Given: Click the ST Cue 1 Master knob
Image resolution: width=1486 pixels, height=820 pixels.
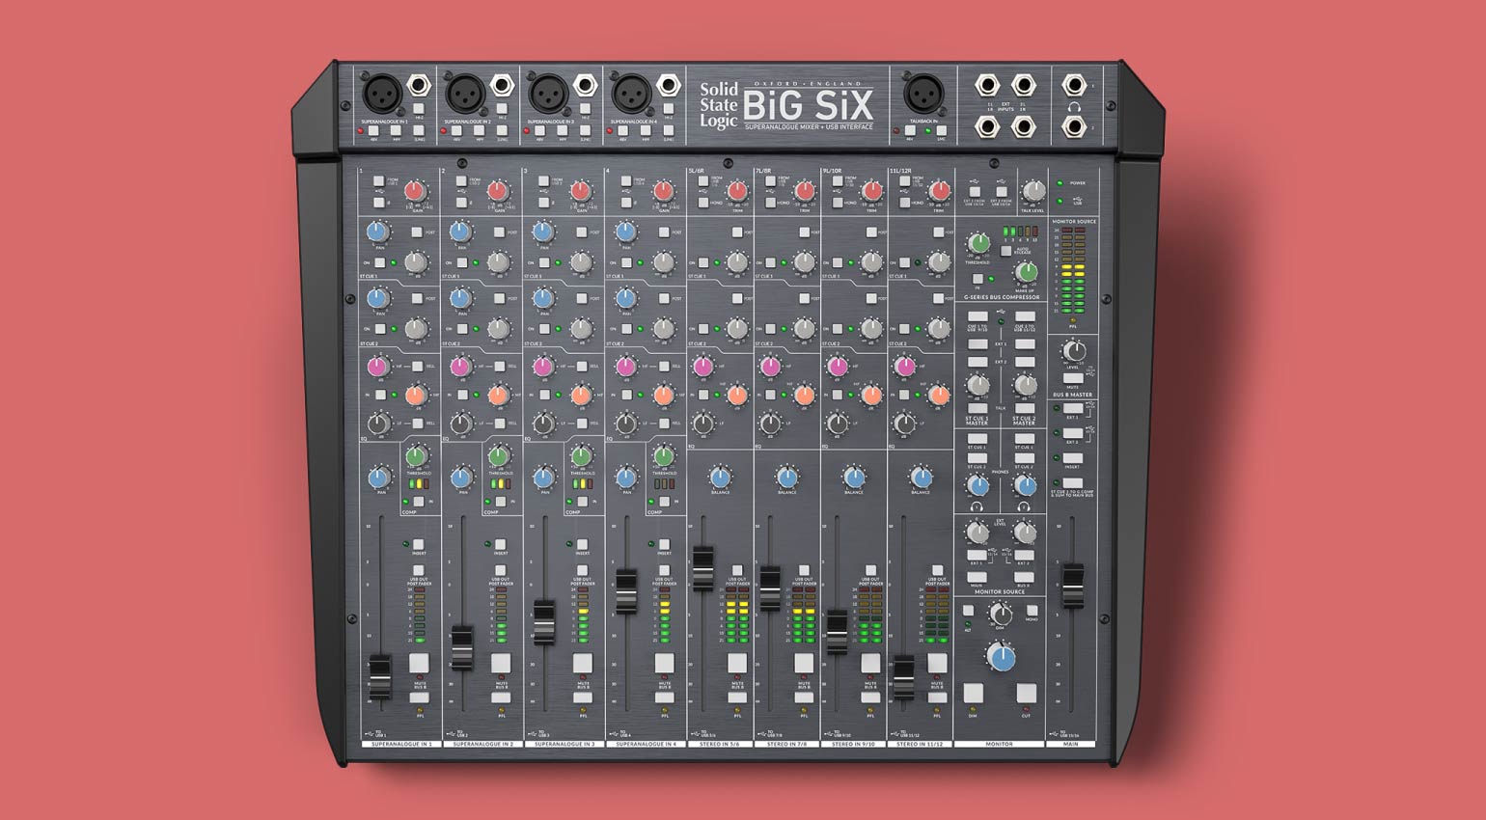Looking at the screenshot, I should click(x=977, y=386).
